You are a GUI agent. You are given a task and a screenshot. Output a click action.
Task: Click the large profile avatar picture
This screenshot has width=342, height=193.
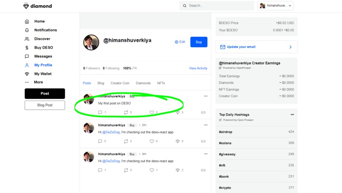point(91,42)
